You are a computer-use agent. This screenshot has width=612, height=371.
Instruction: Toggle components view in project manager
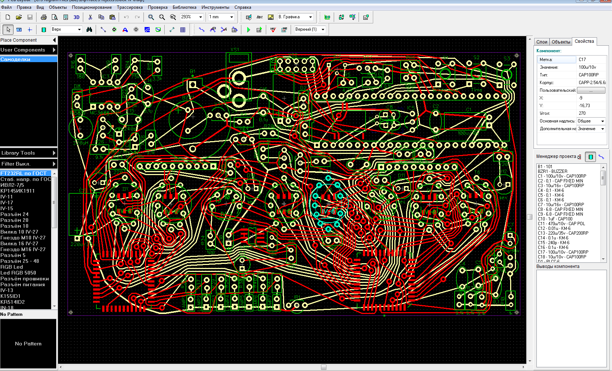tap(590, 157)
